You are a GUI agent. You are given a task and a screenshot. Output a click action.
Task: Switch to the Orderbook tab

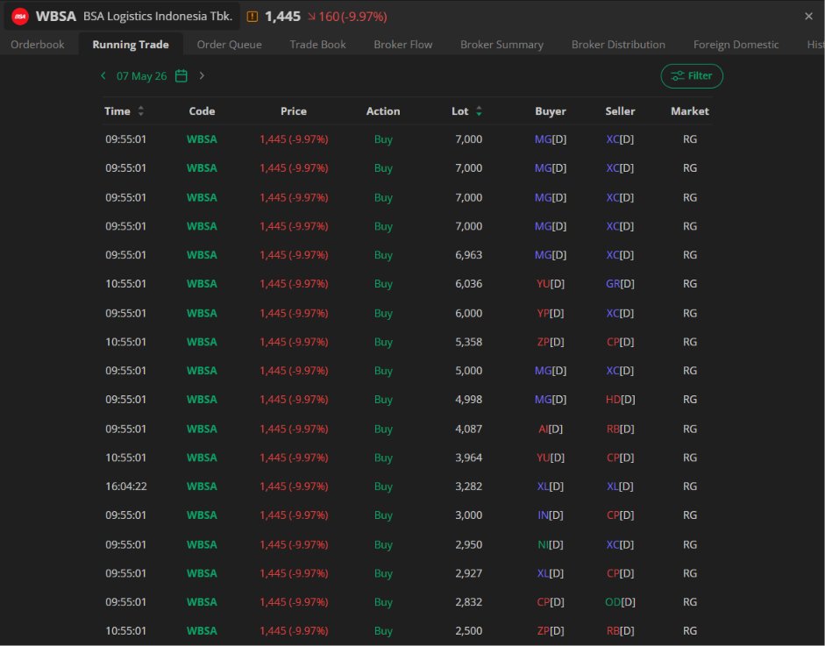(x=38, y=45)
